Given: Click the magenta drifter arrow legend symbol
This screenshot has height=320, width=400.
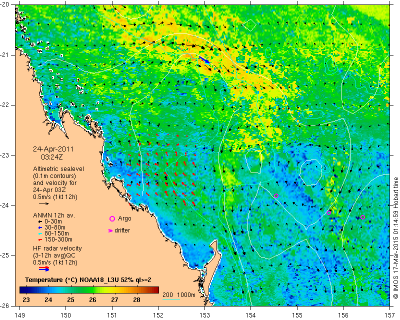Looking at the screenshot, I should [x=110, y=230].
